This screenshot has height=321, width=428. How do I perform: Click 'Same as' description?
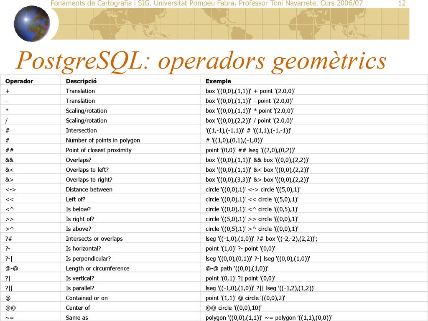coord(77,318)
